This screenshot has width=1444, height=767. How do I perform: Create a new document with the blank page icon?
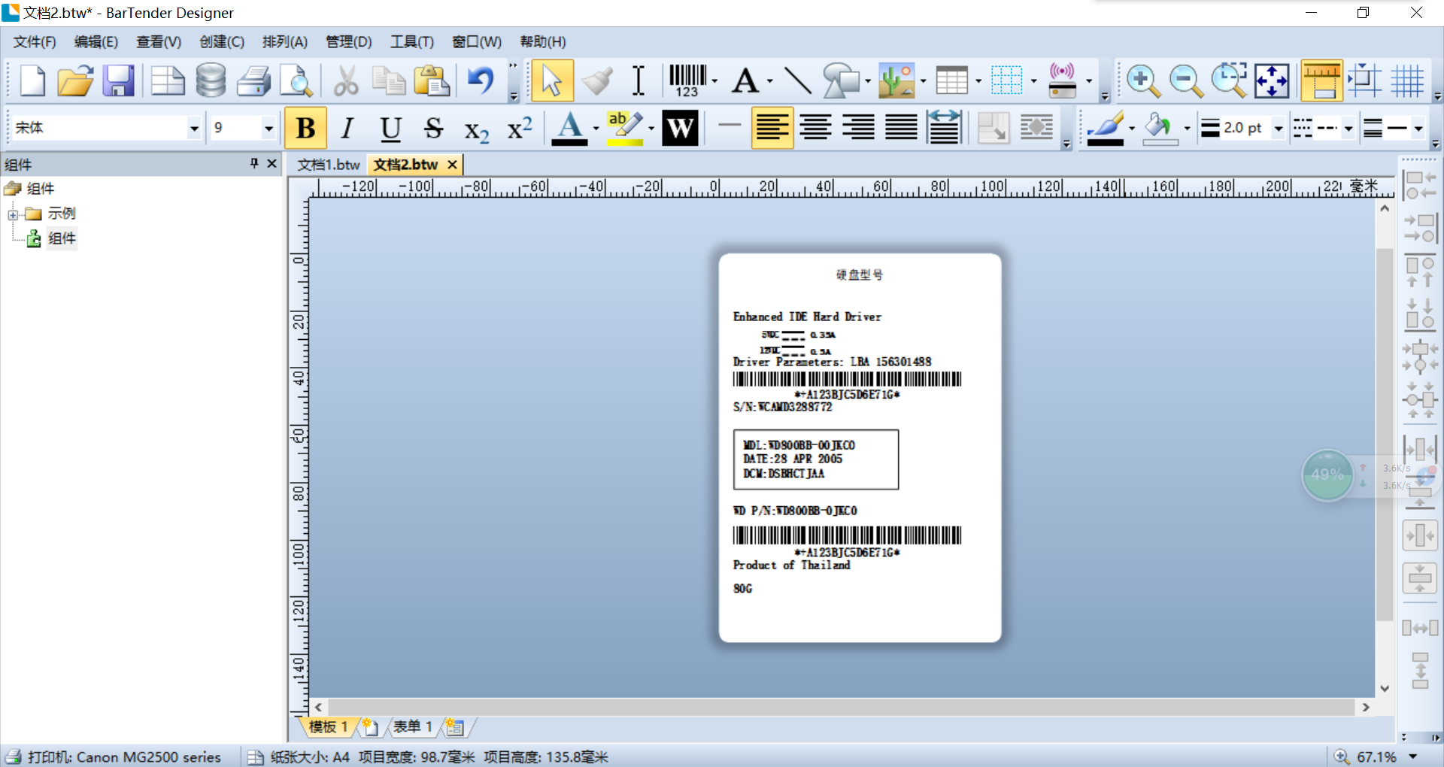pos(32,80)
